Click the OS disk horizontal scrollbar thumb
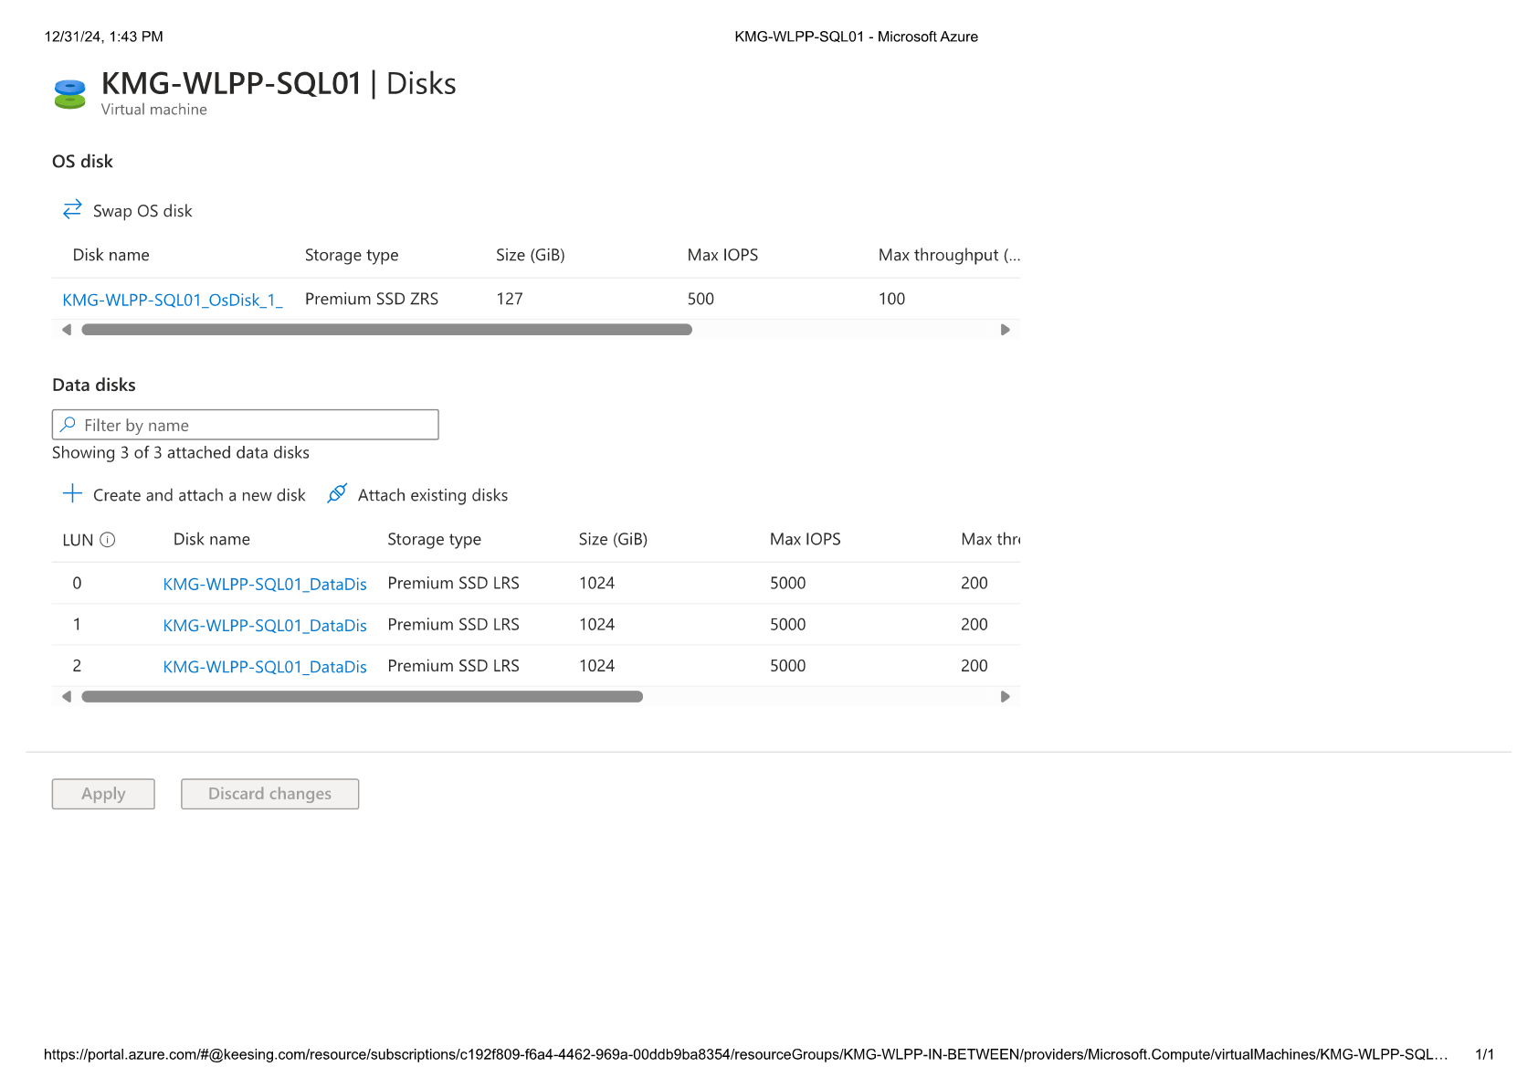This screenshot has width=1538, height=1088. point(386,330)
